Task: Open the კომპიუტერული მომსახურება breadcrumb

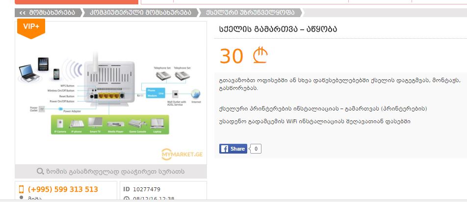Action: pos(141,13)
